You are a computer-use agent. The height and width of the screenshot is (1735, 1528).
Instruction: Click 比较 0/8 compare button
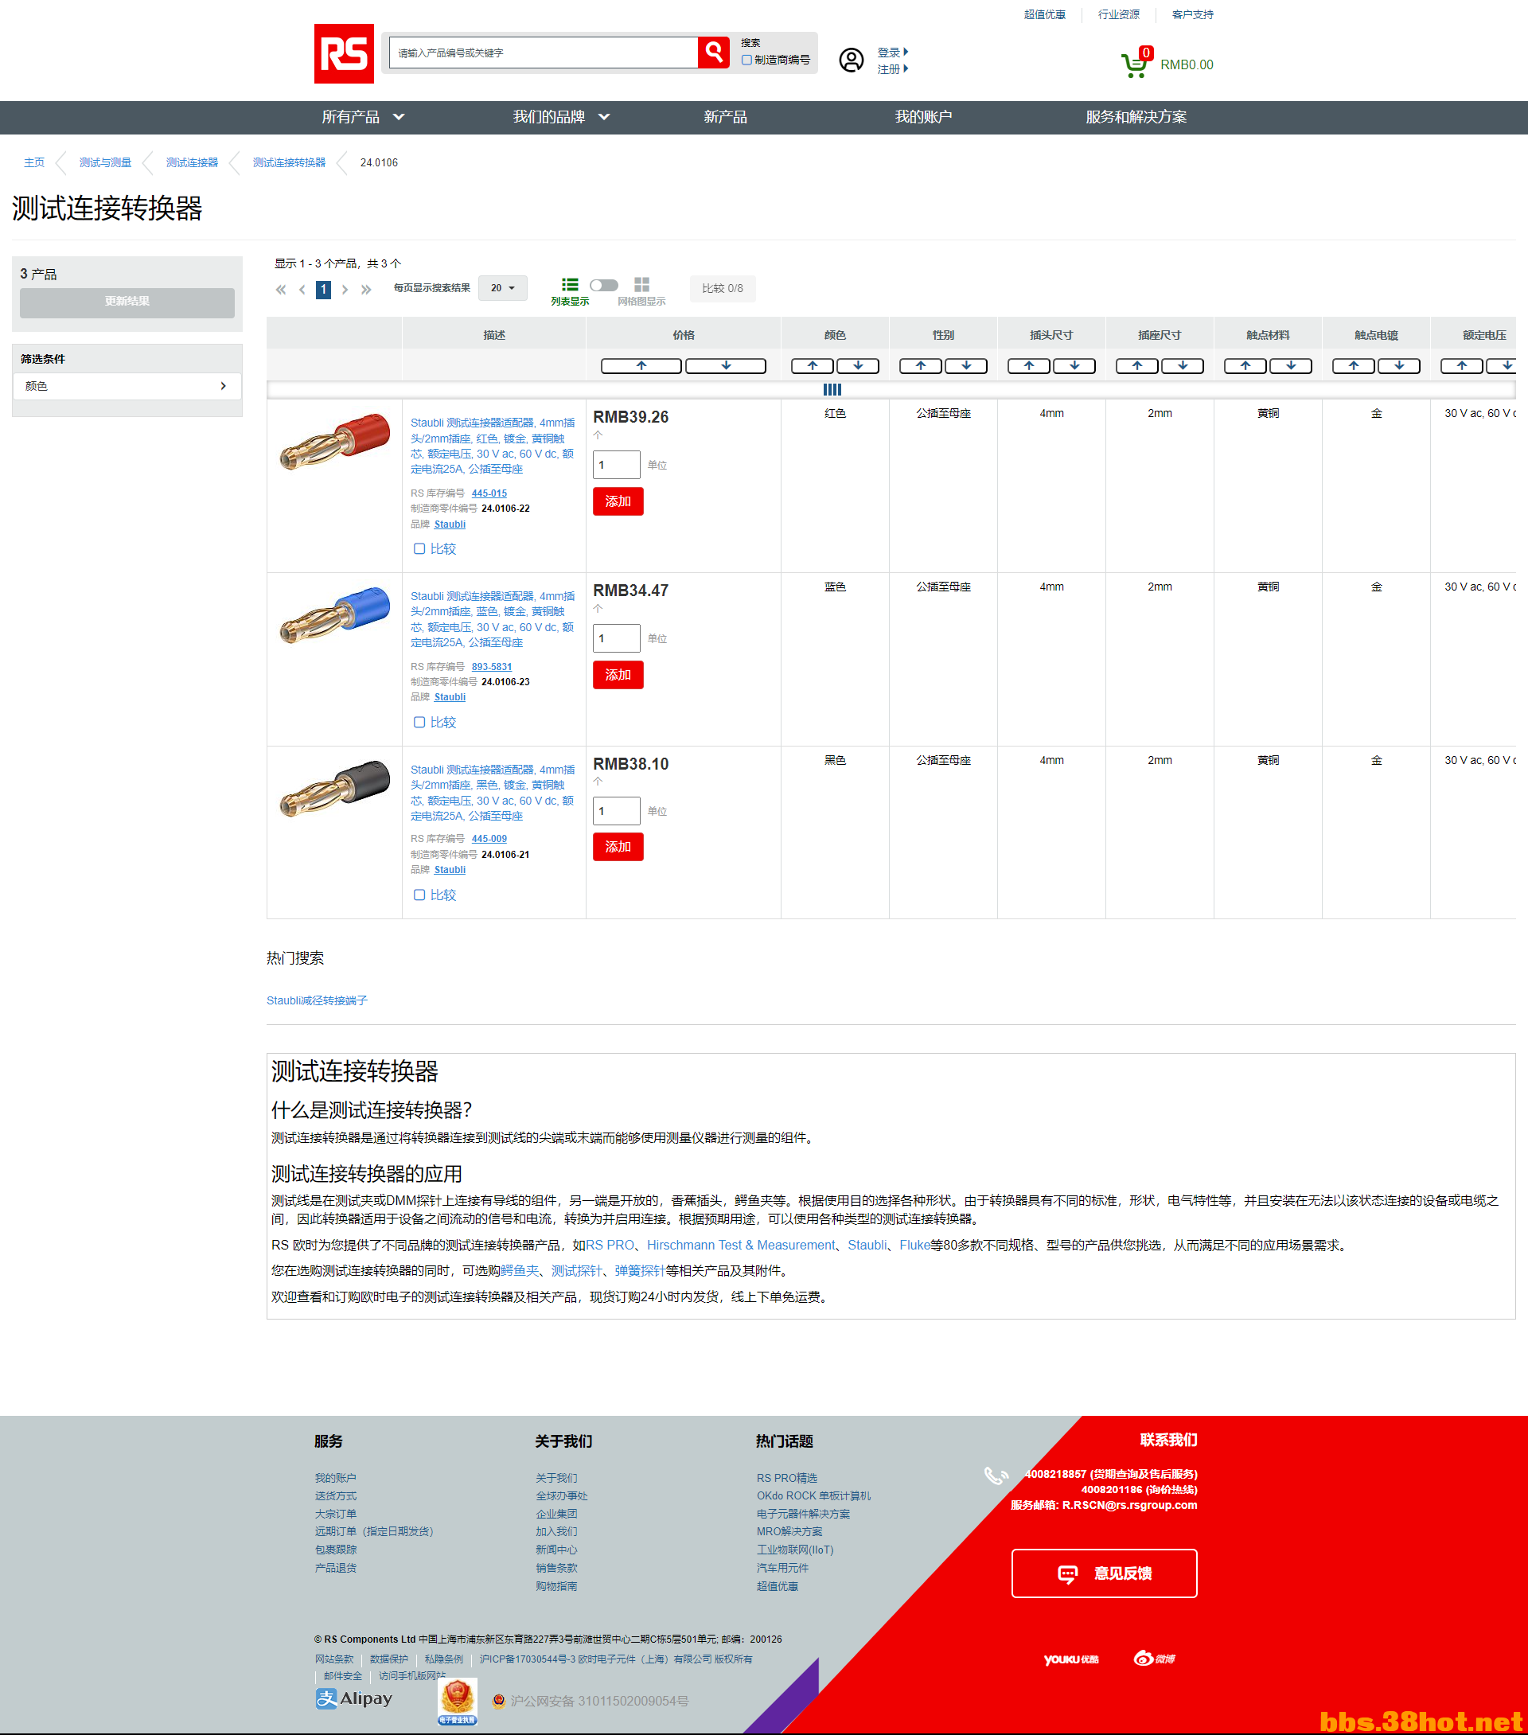click(723, 289)
